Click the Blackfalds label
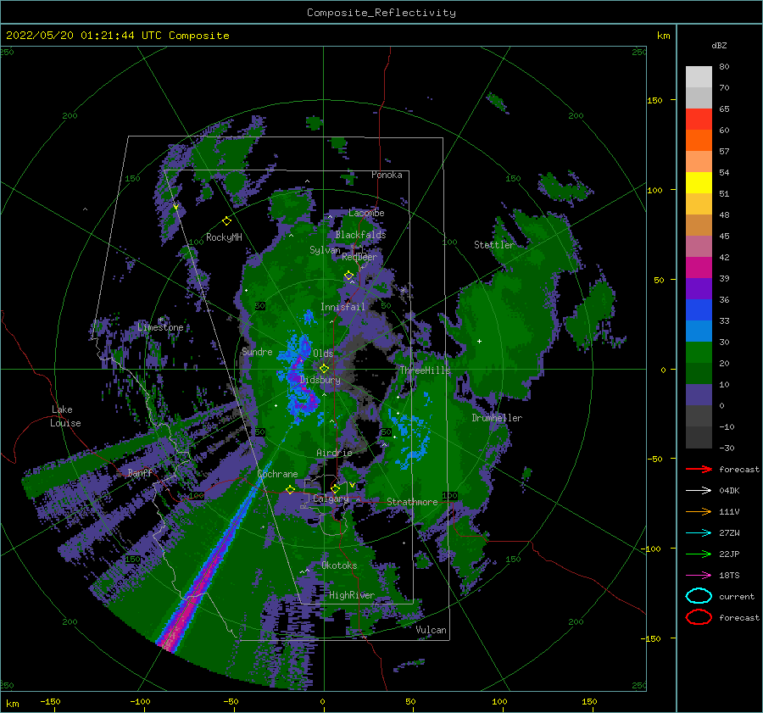The image size is (763, 713). (x=360, y=235)
